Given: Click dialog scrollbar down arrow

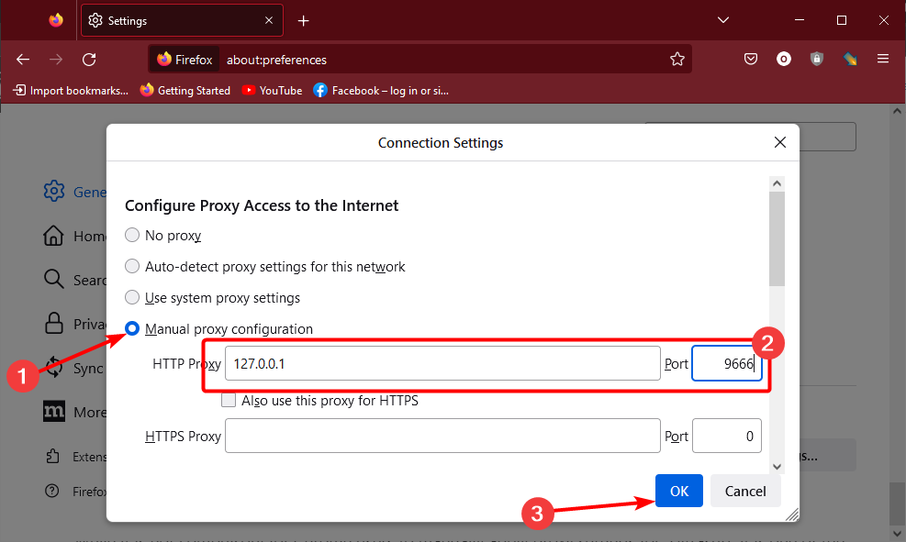Looking at the screenshot, I should [777, 467].
